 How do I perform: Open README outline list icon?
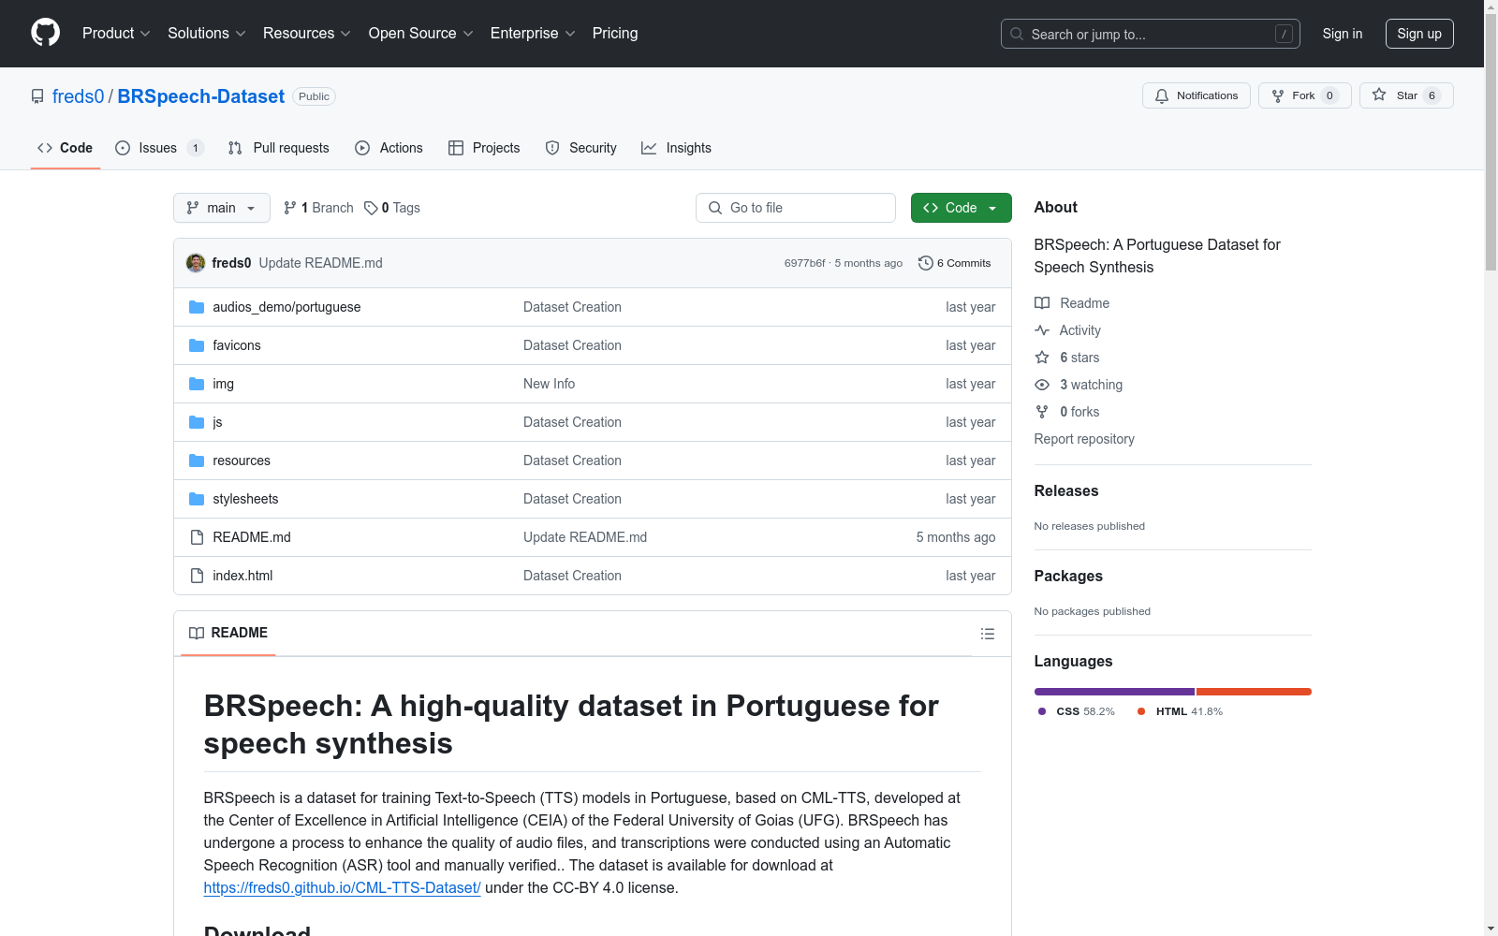[987, 634]
